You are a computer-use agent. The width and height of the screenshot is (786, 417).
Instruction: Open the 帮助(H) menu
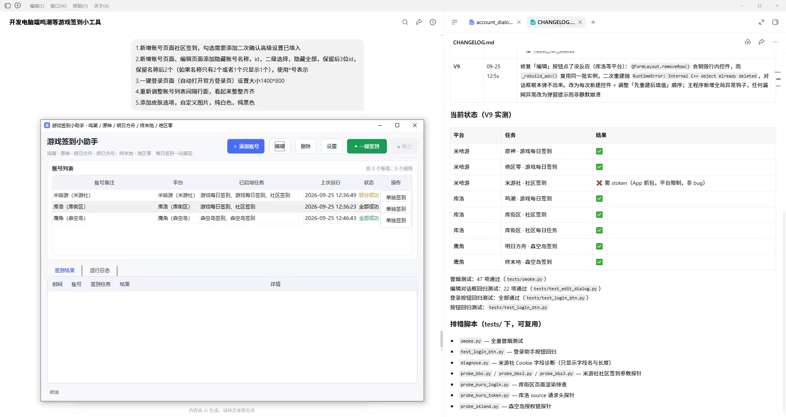pyautogui.click(x=80, y=6)
